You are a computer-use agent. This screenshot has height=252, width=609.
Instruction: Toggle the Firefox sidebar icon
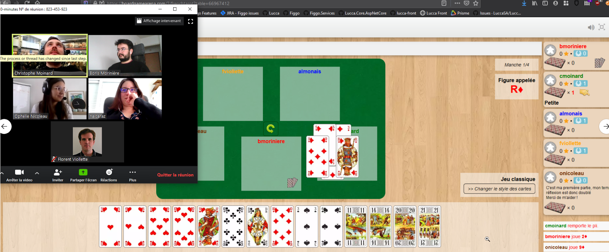pyautogui.click(x=545, y=3)
